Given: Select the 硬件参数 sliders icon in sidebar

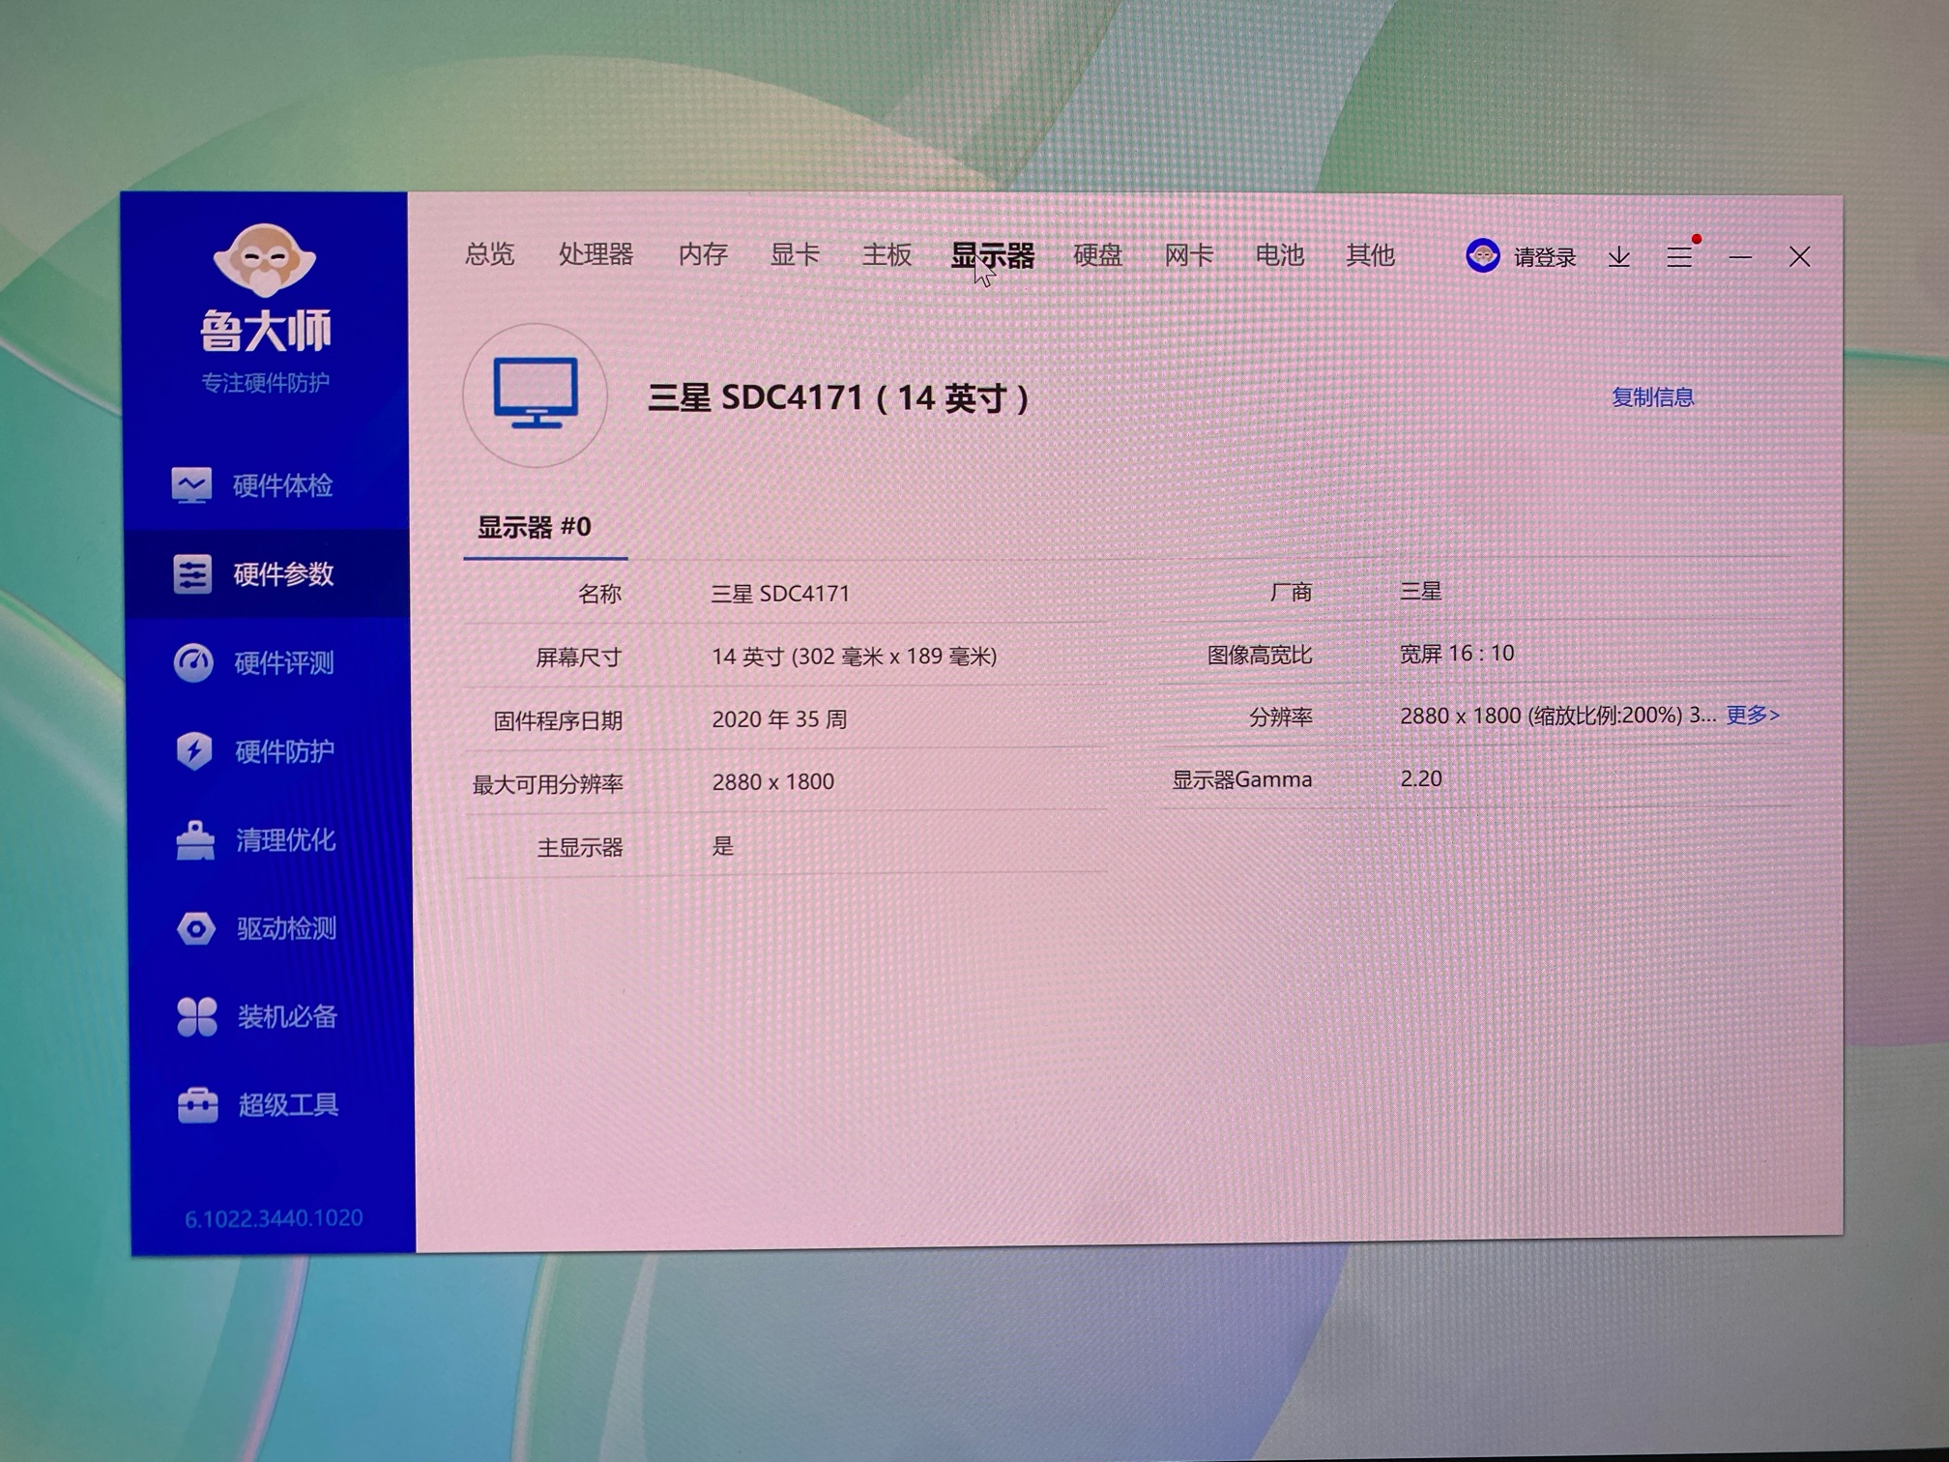Looking at the screenshot, I should point(192,573).
